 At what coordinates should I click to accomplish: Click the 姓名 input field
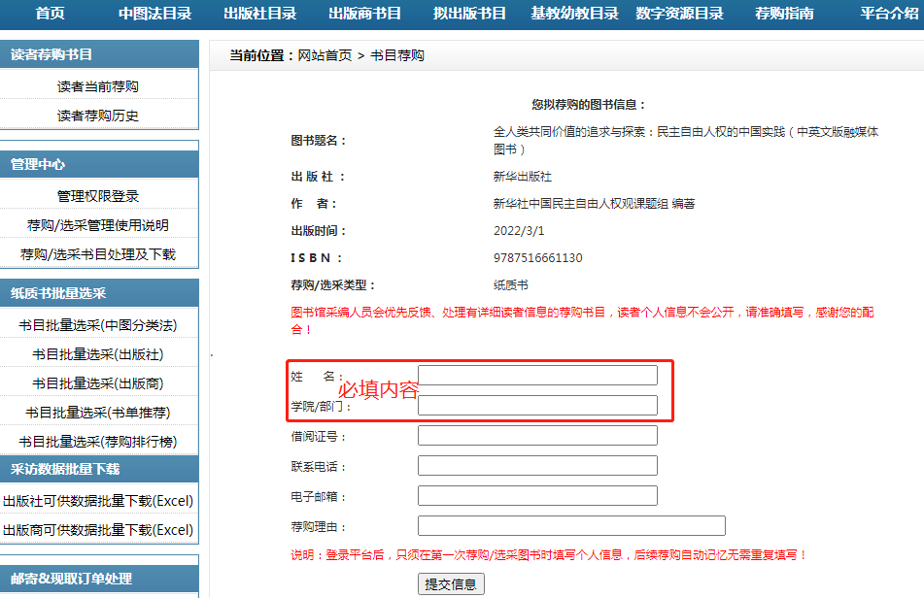[537, 376]
